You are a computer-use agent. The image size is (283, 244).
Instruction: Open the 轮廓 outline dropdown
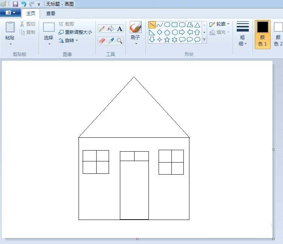click(219, 24)
